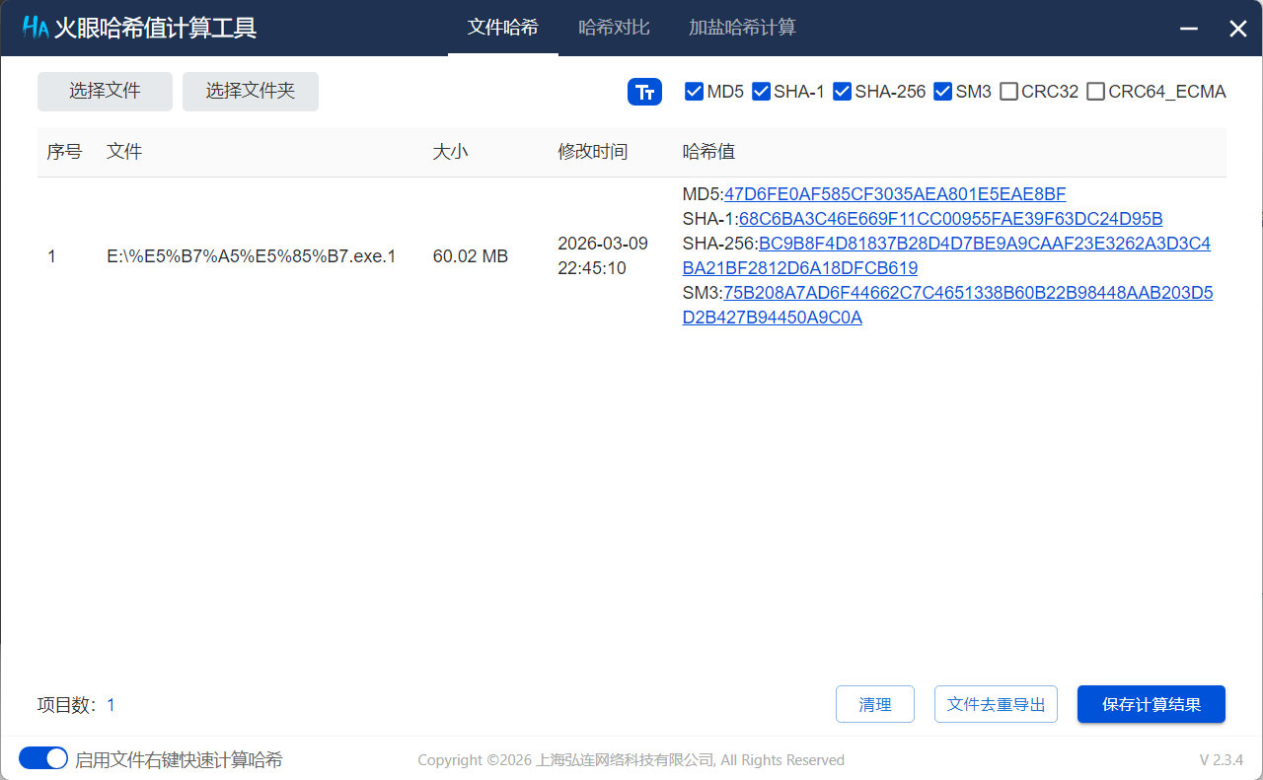Screen dimensions: 1263x780
Task: Click the 2026-03-09 22:45:10 timestamp cell
Action: (x=603, y=255)
